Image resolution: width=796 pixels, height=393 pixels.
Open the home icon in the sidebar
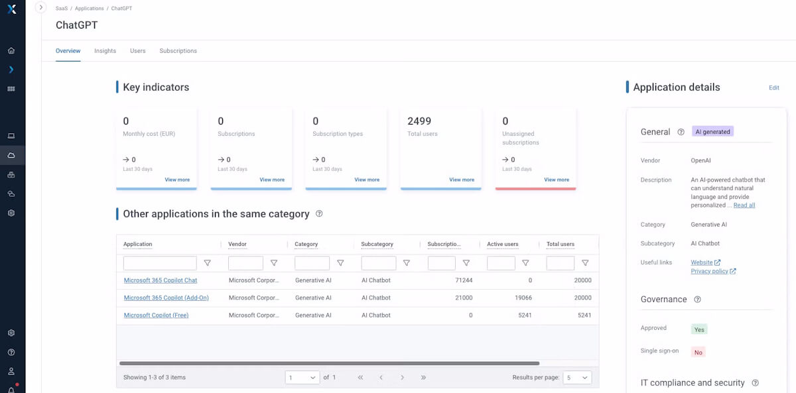point(11,50)
